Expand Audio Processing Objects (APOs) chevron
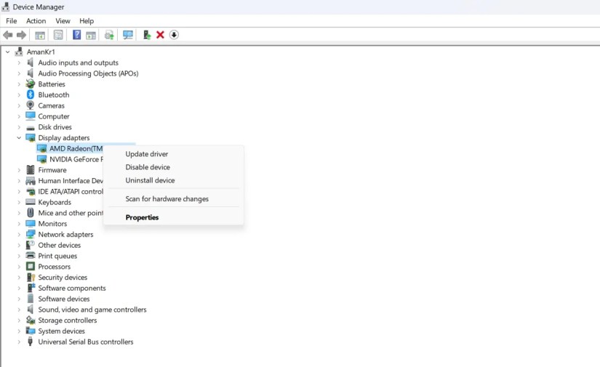Image resolution: width=600 pixels, height=367 pixels. [19, 73]
